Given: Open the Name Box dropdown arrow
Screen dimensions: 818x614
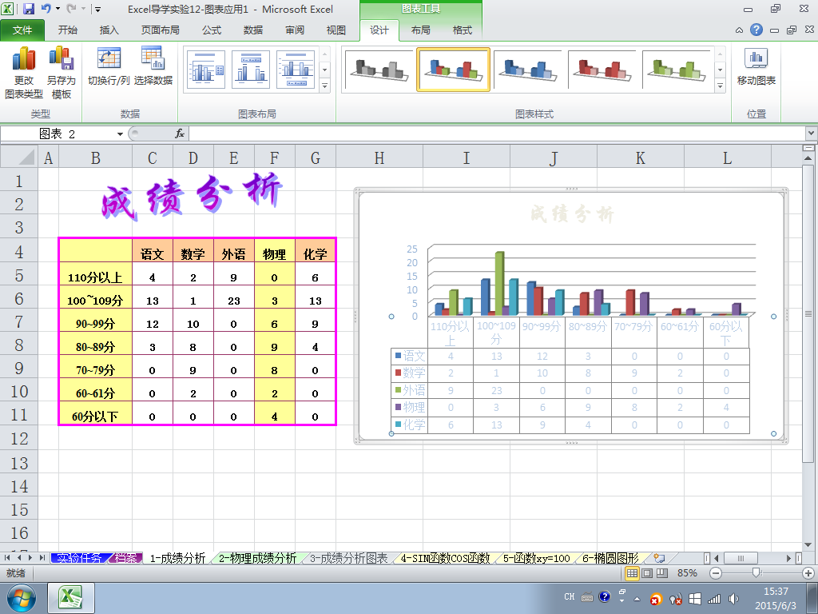Looking at the screenshot, I should click(120, 134).
